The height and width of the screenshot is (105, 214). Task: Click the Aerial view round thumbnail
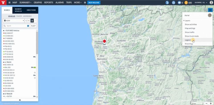point(210,15)
